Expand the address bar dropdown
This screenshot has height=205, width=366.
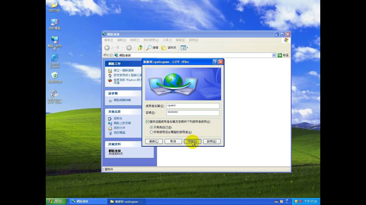(x=274, y=55)
